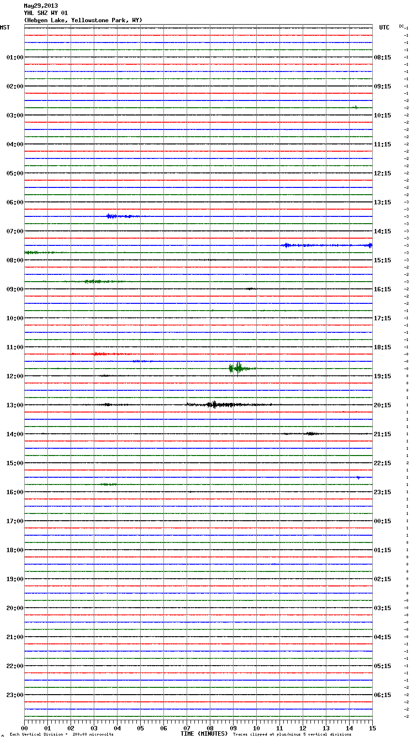Click the 18:15 UTC row label
This screenshot has width=411, height=741.
(x=382, y=347)
